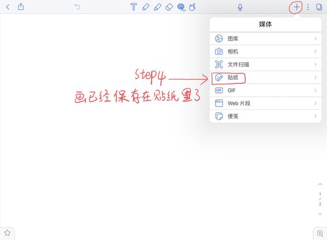This screenshot has height=240, width=327.
Task: Go to next page arrow
Action: click(x=320, y=214)
